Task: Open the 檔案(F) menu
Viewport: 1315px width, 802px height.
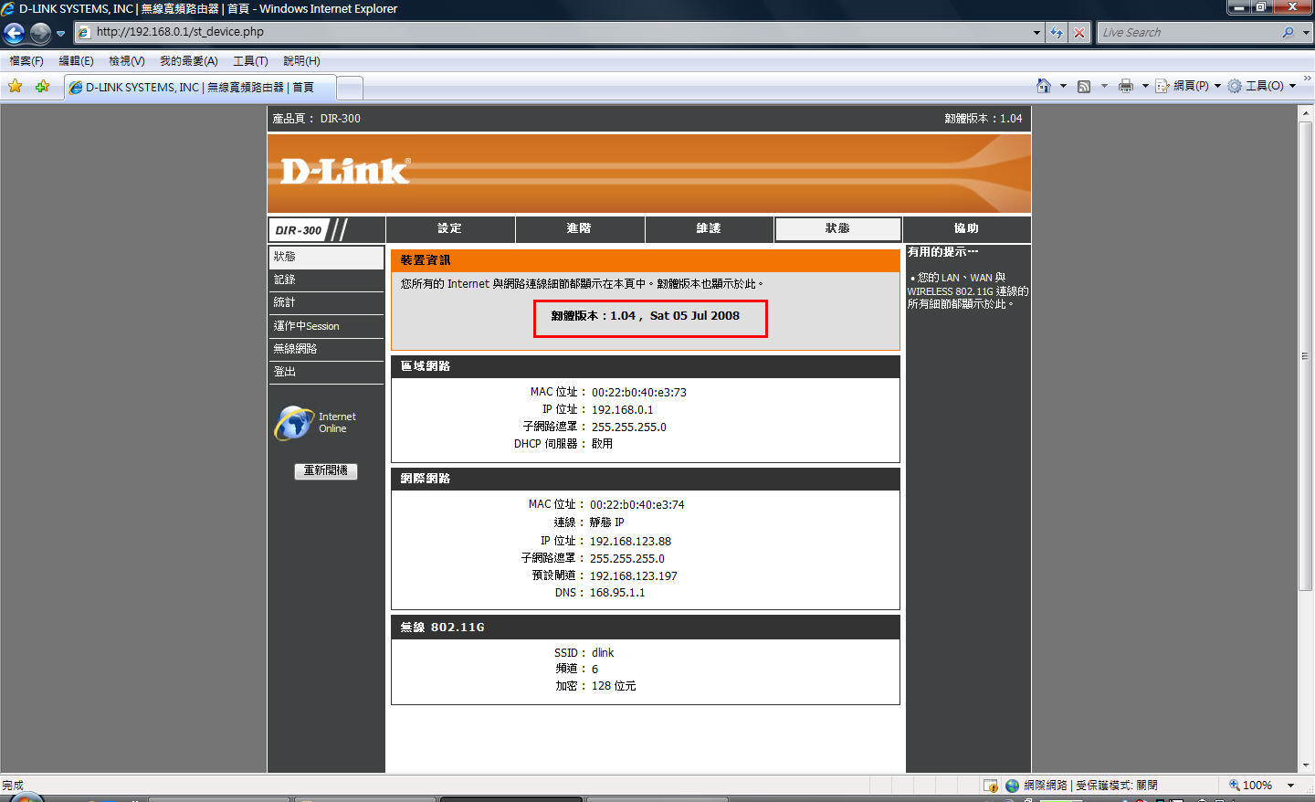Action: (x=26, y=61)
